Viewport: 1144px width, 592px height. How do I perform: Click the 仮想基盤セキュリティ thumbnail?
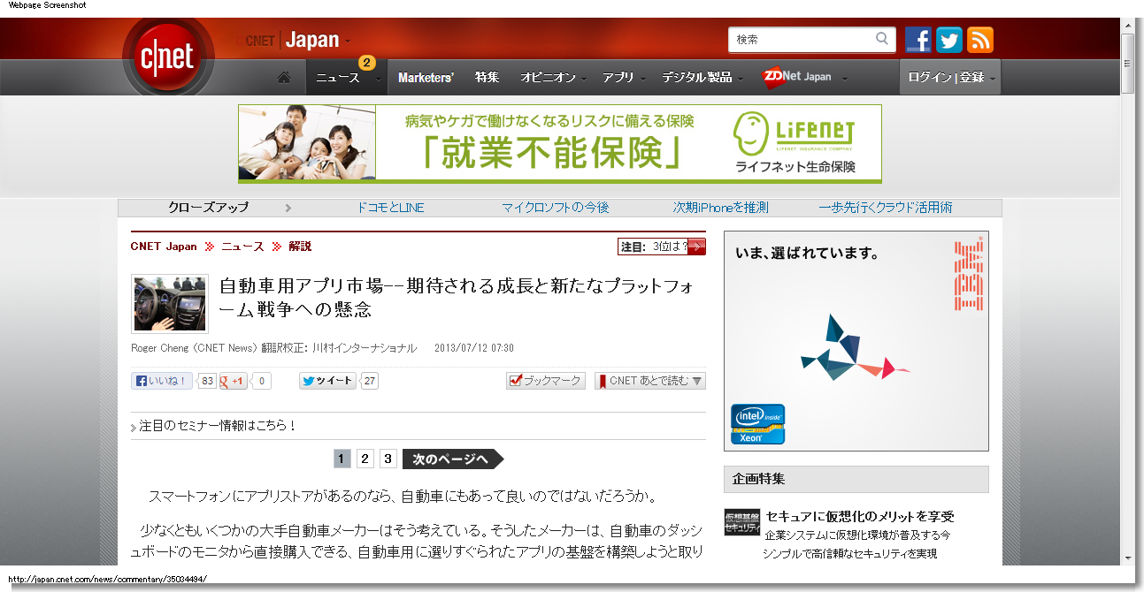pyautogui.click(x=742, y=523)
